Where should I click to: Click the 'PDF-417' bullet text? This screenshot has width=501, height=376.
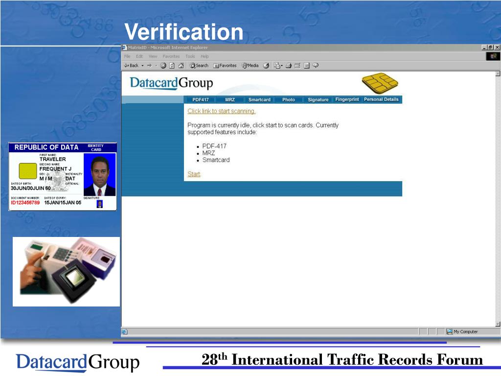[214, 146]
